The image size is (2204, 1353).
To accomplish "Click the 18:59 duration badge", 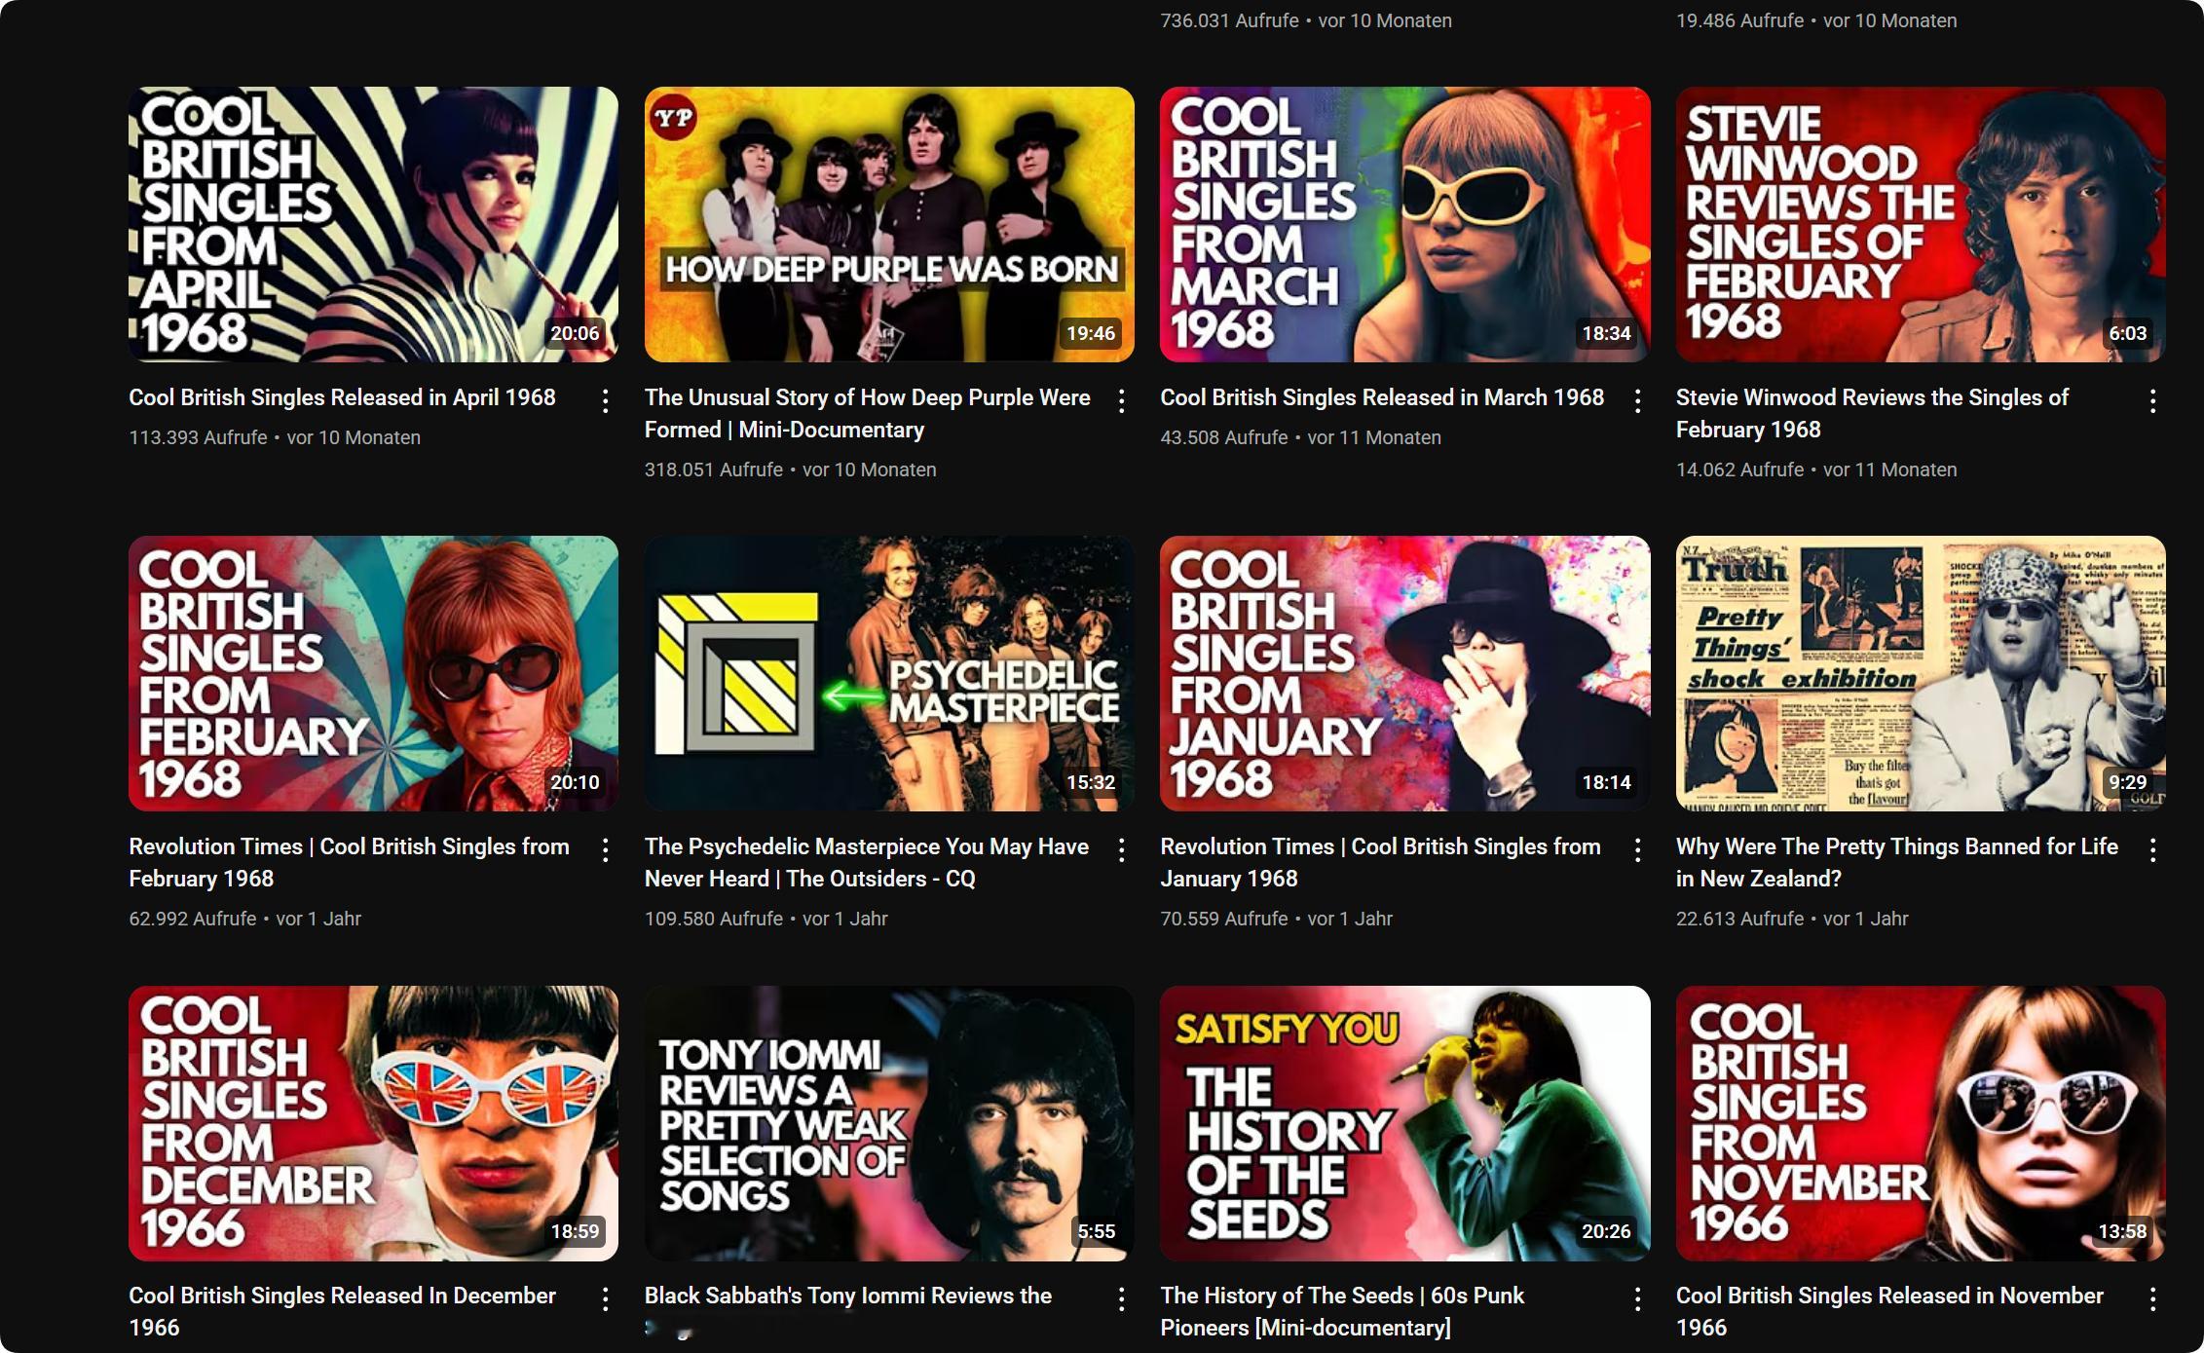I will (x=575, y=1231).
